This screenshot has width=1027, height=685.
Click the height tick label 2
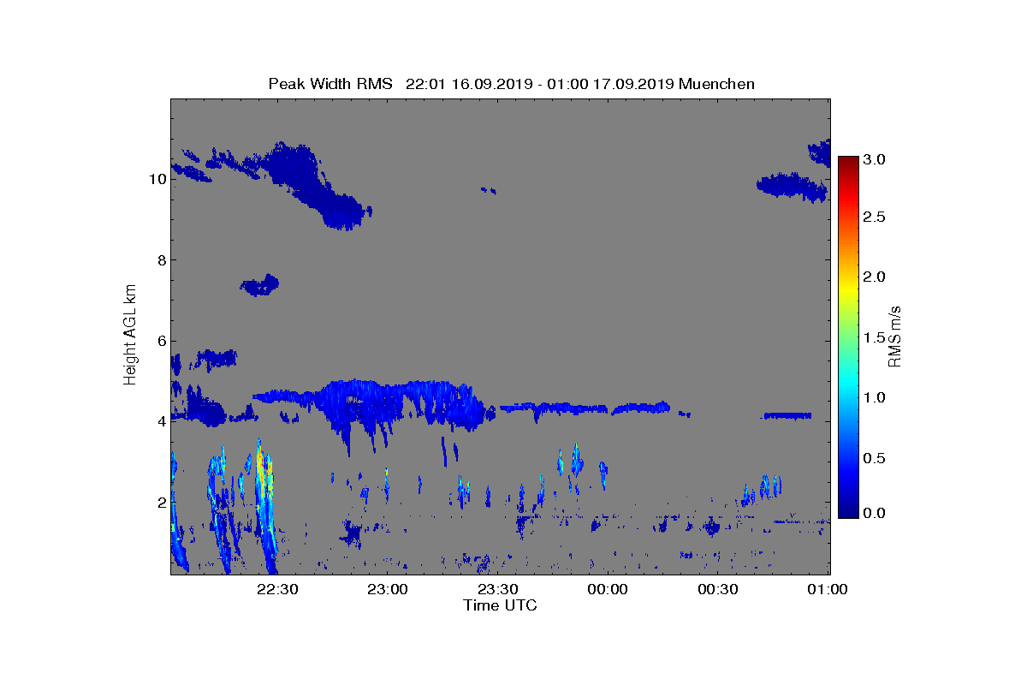coord(161,502)
